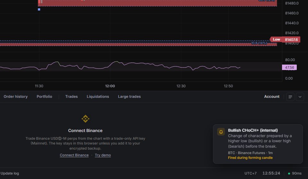The image size is (308, 179).
Task: Click the 81440.0 price axis label
Action: pyautogui.click(x=292, y=23)
